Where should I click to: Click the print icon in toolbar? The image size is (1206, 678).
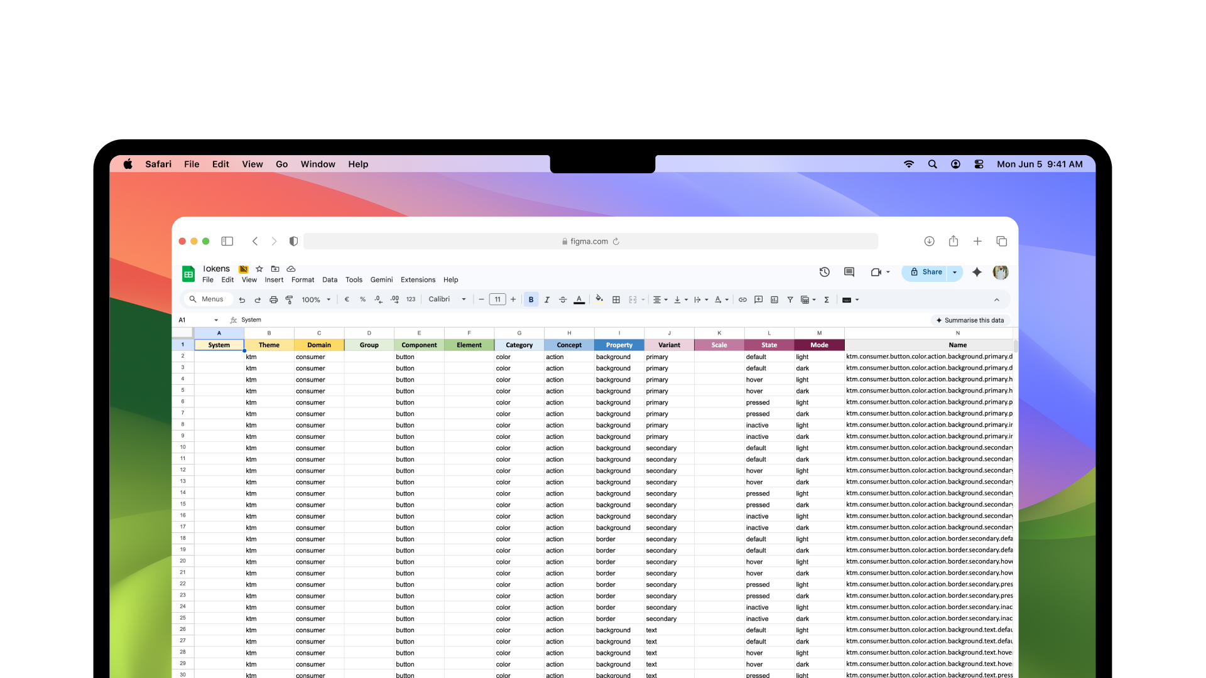273,300
